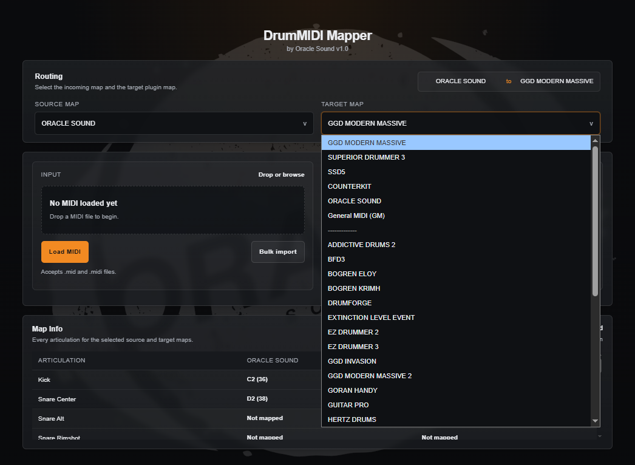Click dropdown list scrollbar down arrow
This screenshot has width=635, height=465.
595,421
